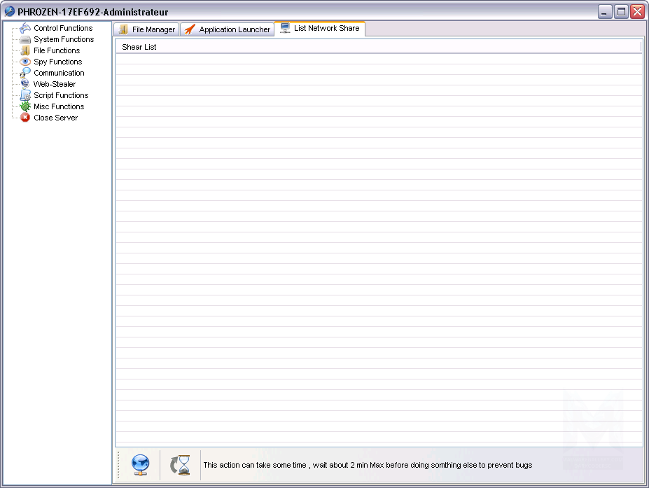Click the title bar application globe icon
This screenshot has width=649, height=488.
(10, 11)
